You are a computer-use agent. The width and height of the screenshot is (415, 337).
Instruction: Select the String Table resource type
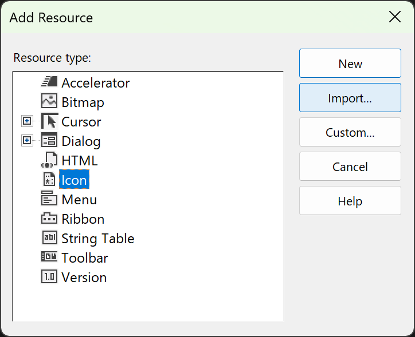[x=97, y=239]
